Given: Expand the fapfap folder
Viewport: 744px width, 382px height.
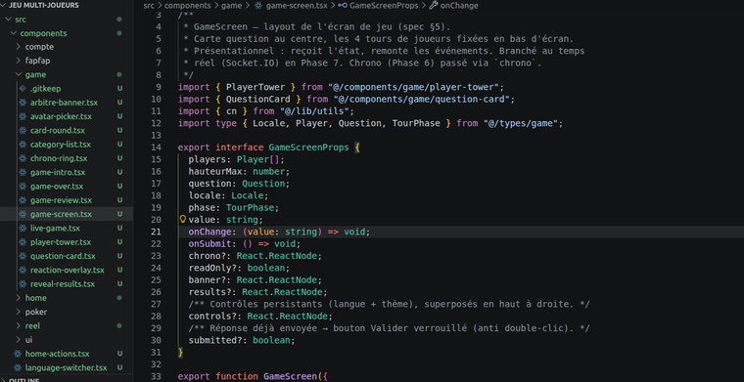Looking at the screenshot, I should coord(18,61).
